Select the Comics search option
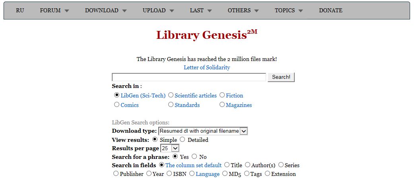416x187 pixels. click(x=117, y=105)
